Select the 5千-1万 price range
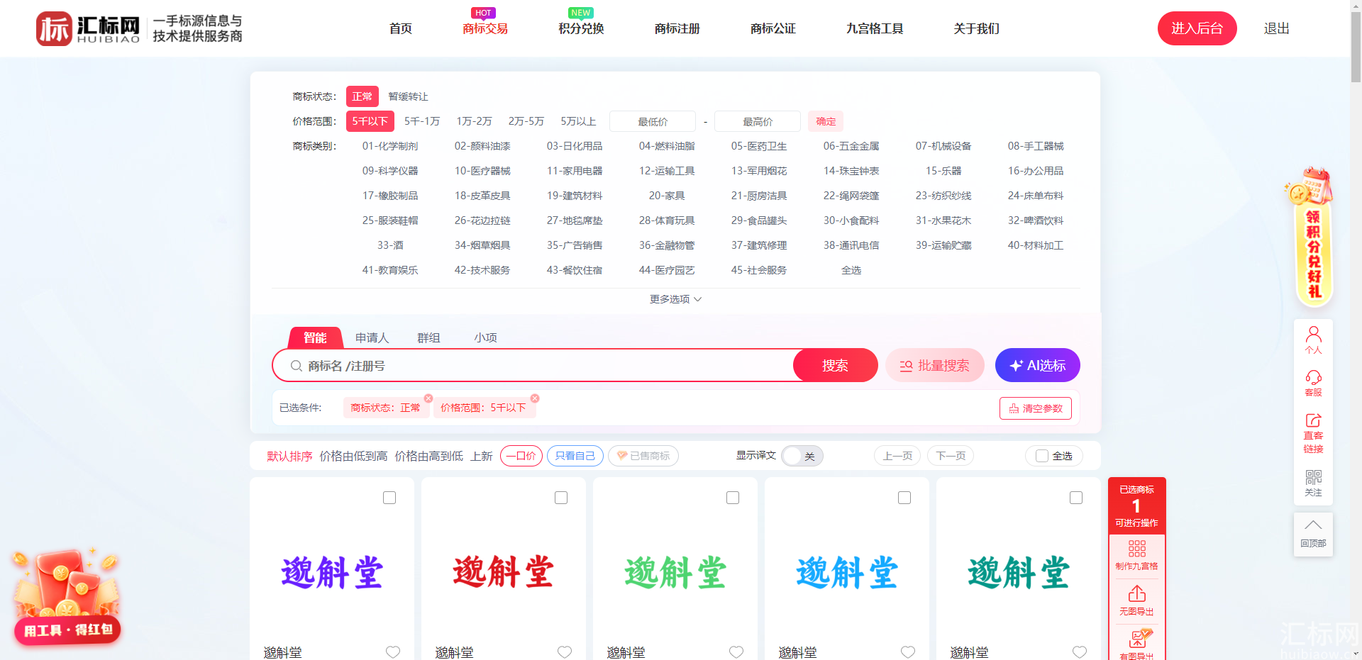 click(422, 121)
